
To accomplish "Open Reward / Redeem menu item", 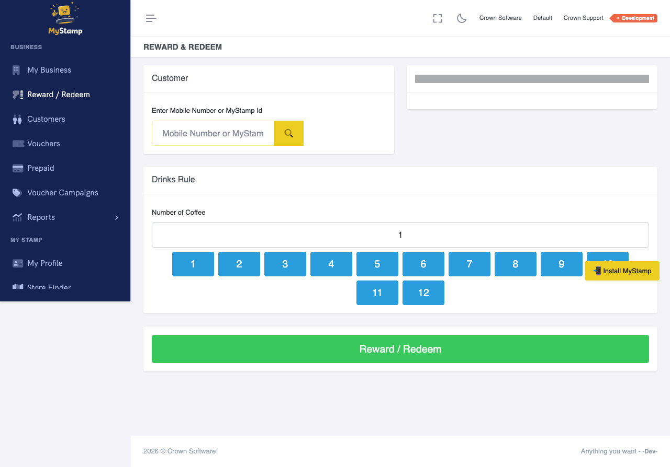I will click(59, 95).
